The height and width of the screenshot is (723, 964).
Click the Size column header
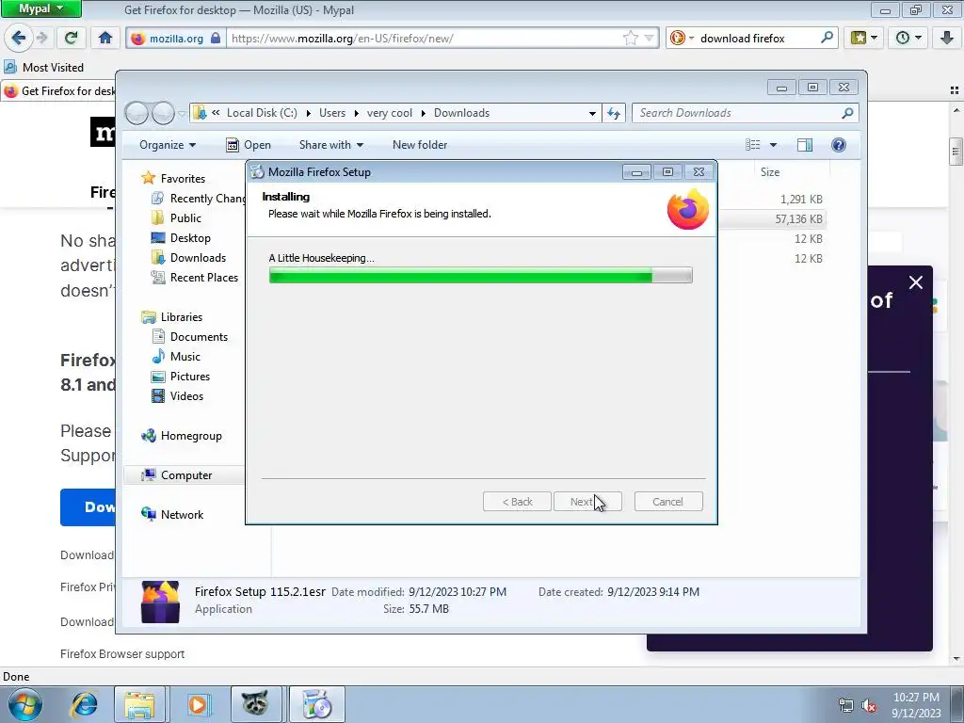point(770,172)
